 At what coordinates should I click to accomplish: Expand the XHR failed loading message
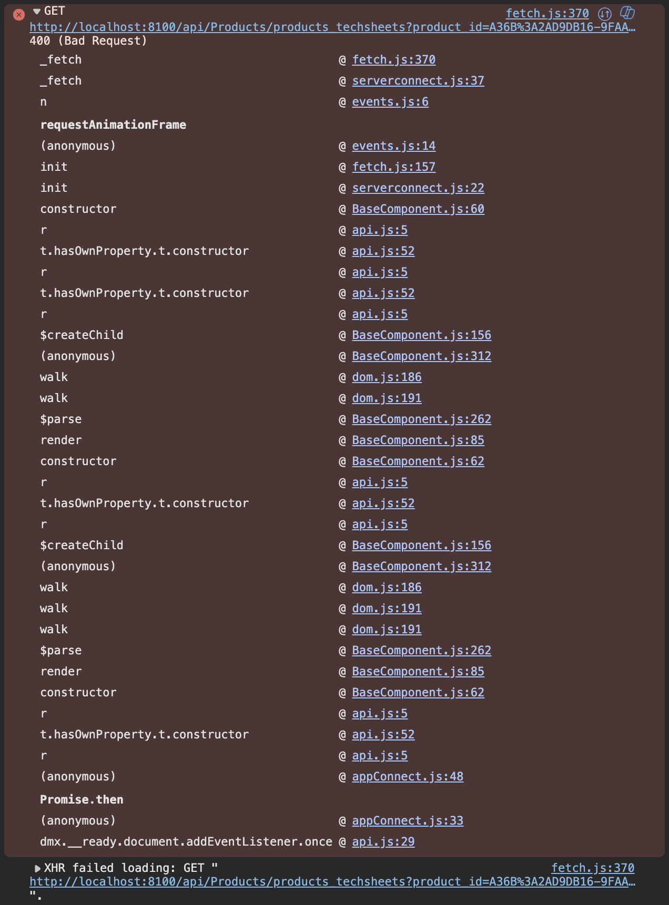[x=37, y=868]
